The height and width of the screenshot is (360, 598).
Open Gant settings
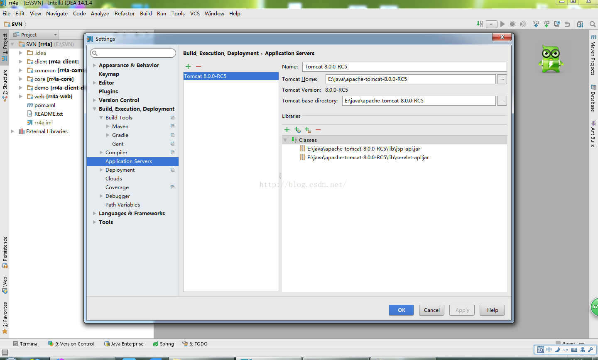click(118, 144)
